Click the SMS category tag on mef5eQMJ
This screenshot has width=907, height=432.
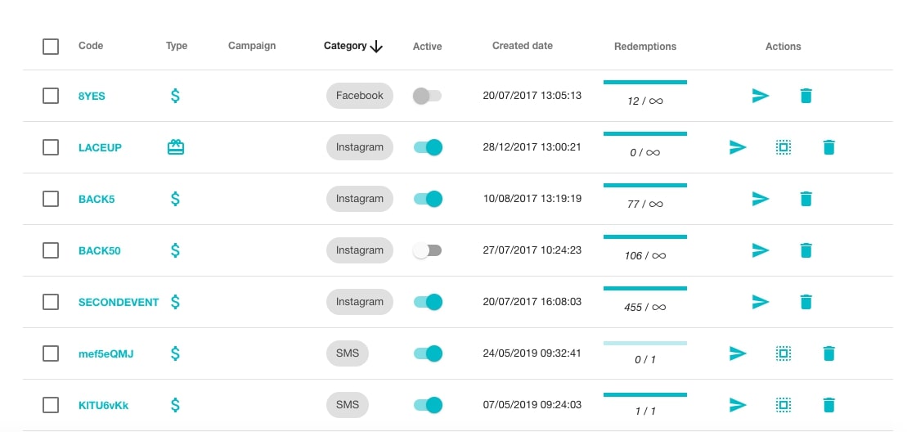click(347, 353)
